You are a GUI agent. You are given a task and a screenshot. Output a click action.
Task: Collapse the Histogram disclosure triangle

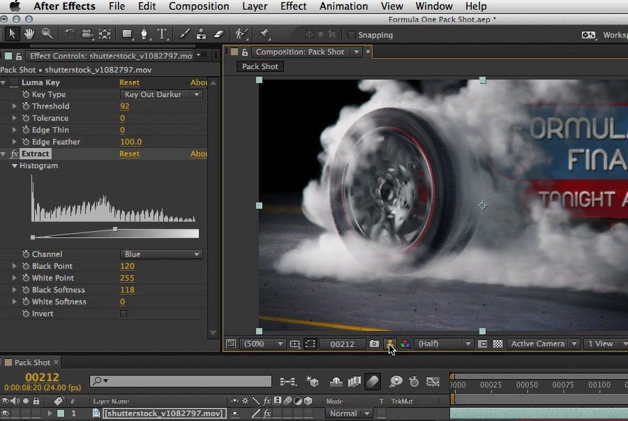pos(14,166)
